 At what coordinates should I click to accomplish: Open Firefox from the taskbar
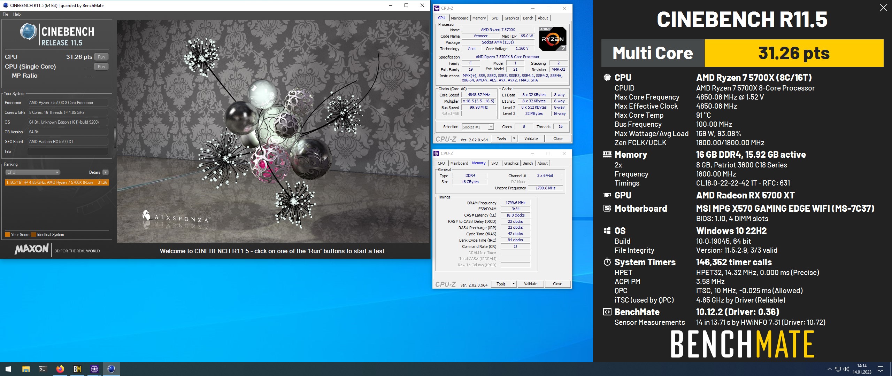(60, 369)
